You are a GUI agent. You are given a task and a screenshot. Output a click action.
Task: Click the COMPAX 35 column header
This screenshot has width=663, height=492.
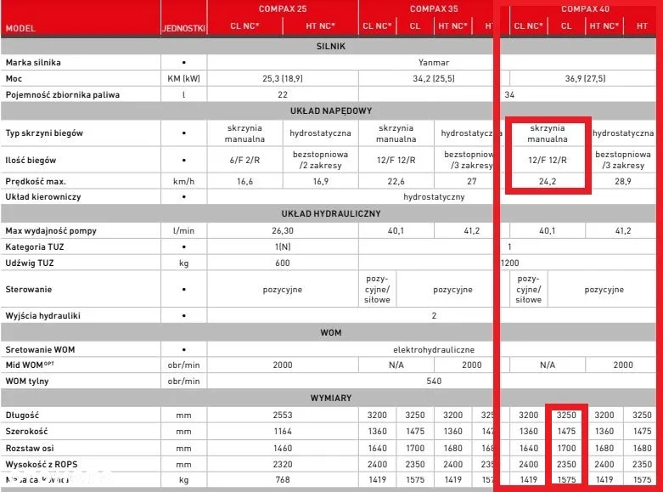click(434, 8)
